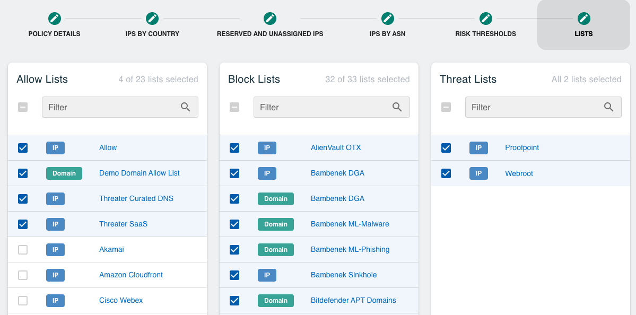Focus the Allow Lists filter field
The width and height of the screenshot is (636, 315).
pyautogui.click(x=120, y=107)
